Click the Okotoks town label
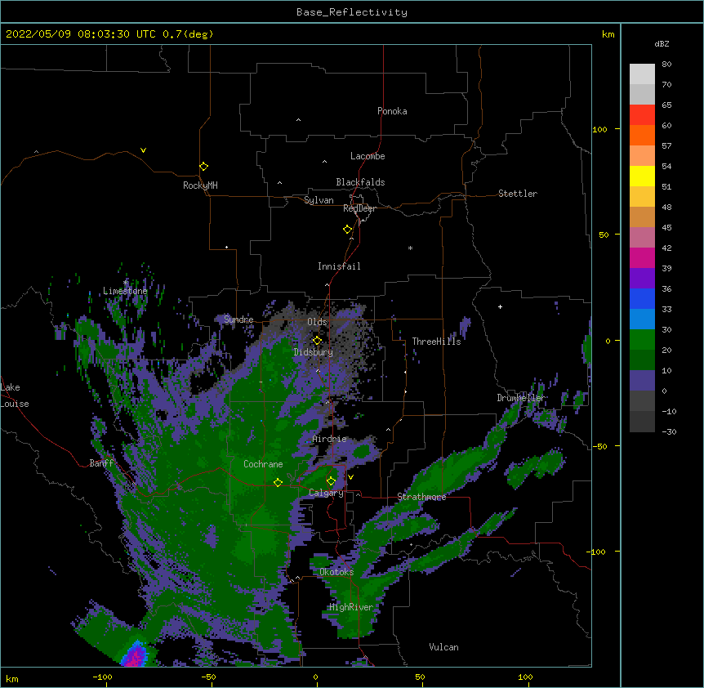Viewport: 704px width, 688px height. (336, 572)
